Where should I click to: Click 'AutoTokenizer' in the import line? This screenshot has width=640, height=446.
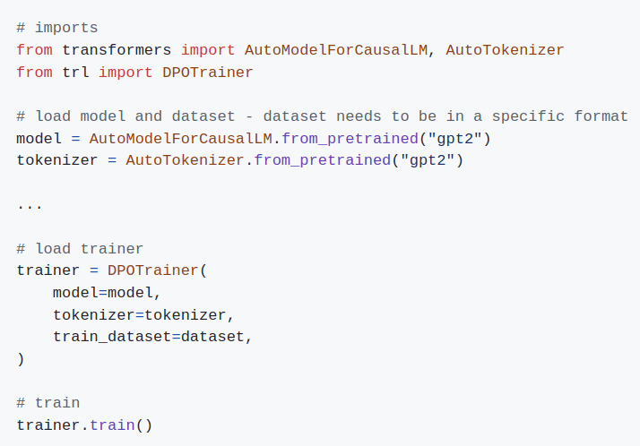[x=505, y=50]
